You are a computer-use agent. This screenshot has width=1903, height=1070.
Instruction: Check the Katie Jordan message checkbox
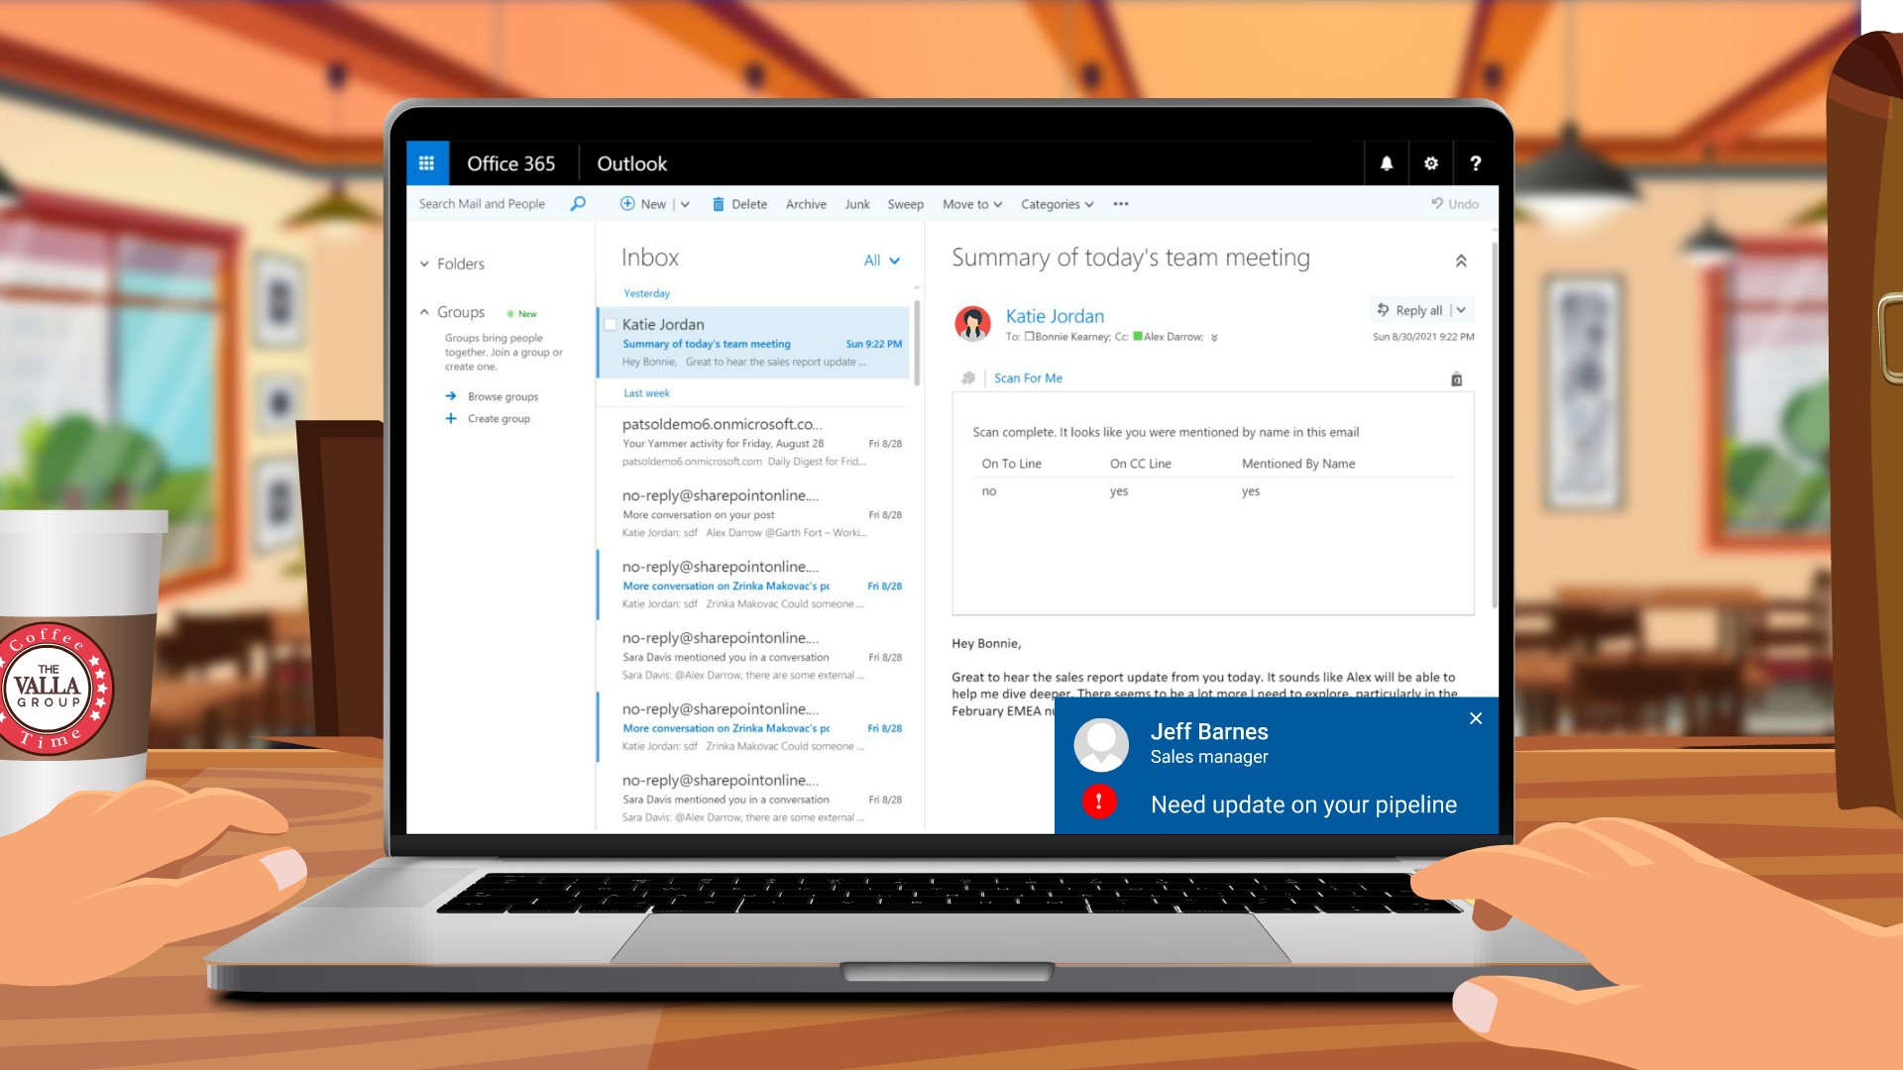(611, 325)
